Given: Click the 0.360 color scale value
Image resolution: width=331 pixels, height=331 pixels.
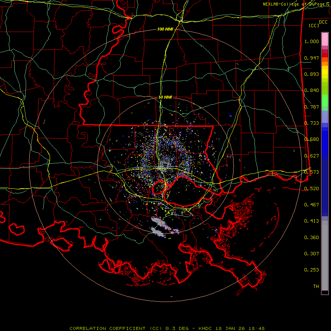Looking at the screenshot, I should click(312, 238).
